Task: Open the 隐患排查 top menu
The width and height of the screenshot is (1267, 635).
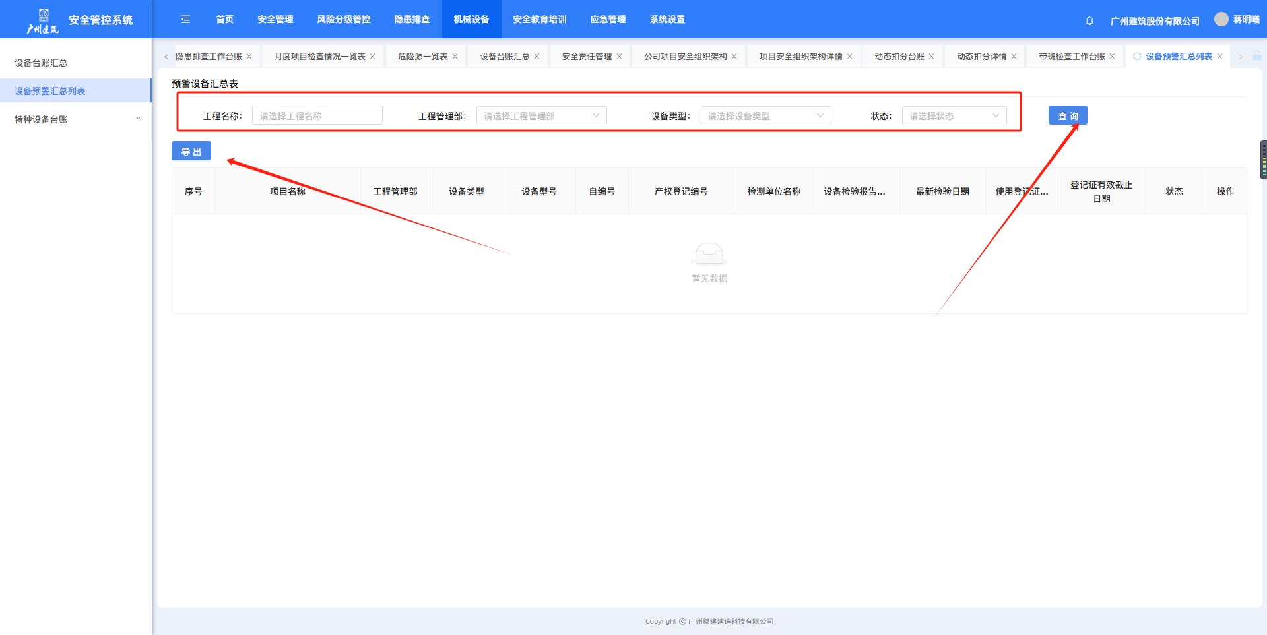Action: (x=412, y=20)
